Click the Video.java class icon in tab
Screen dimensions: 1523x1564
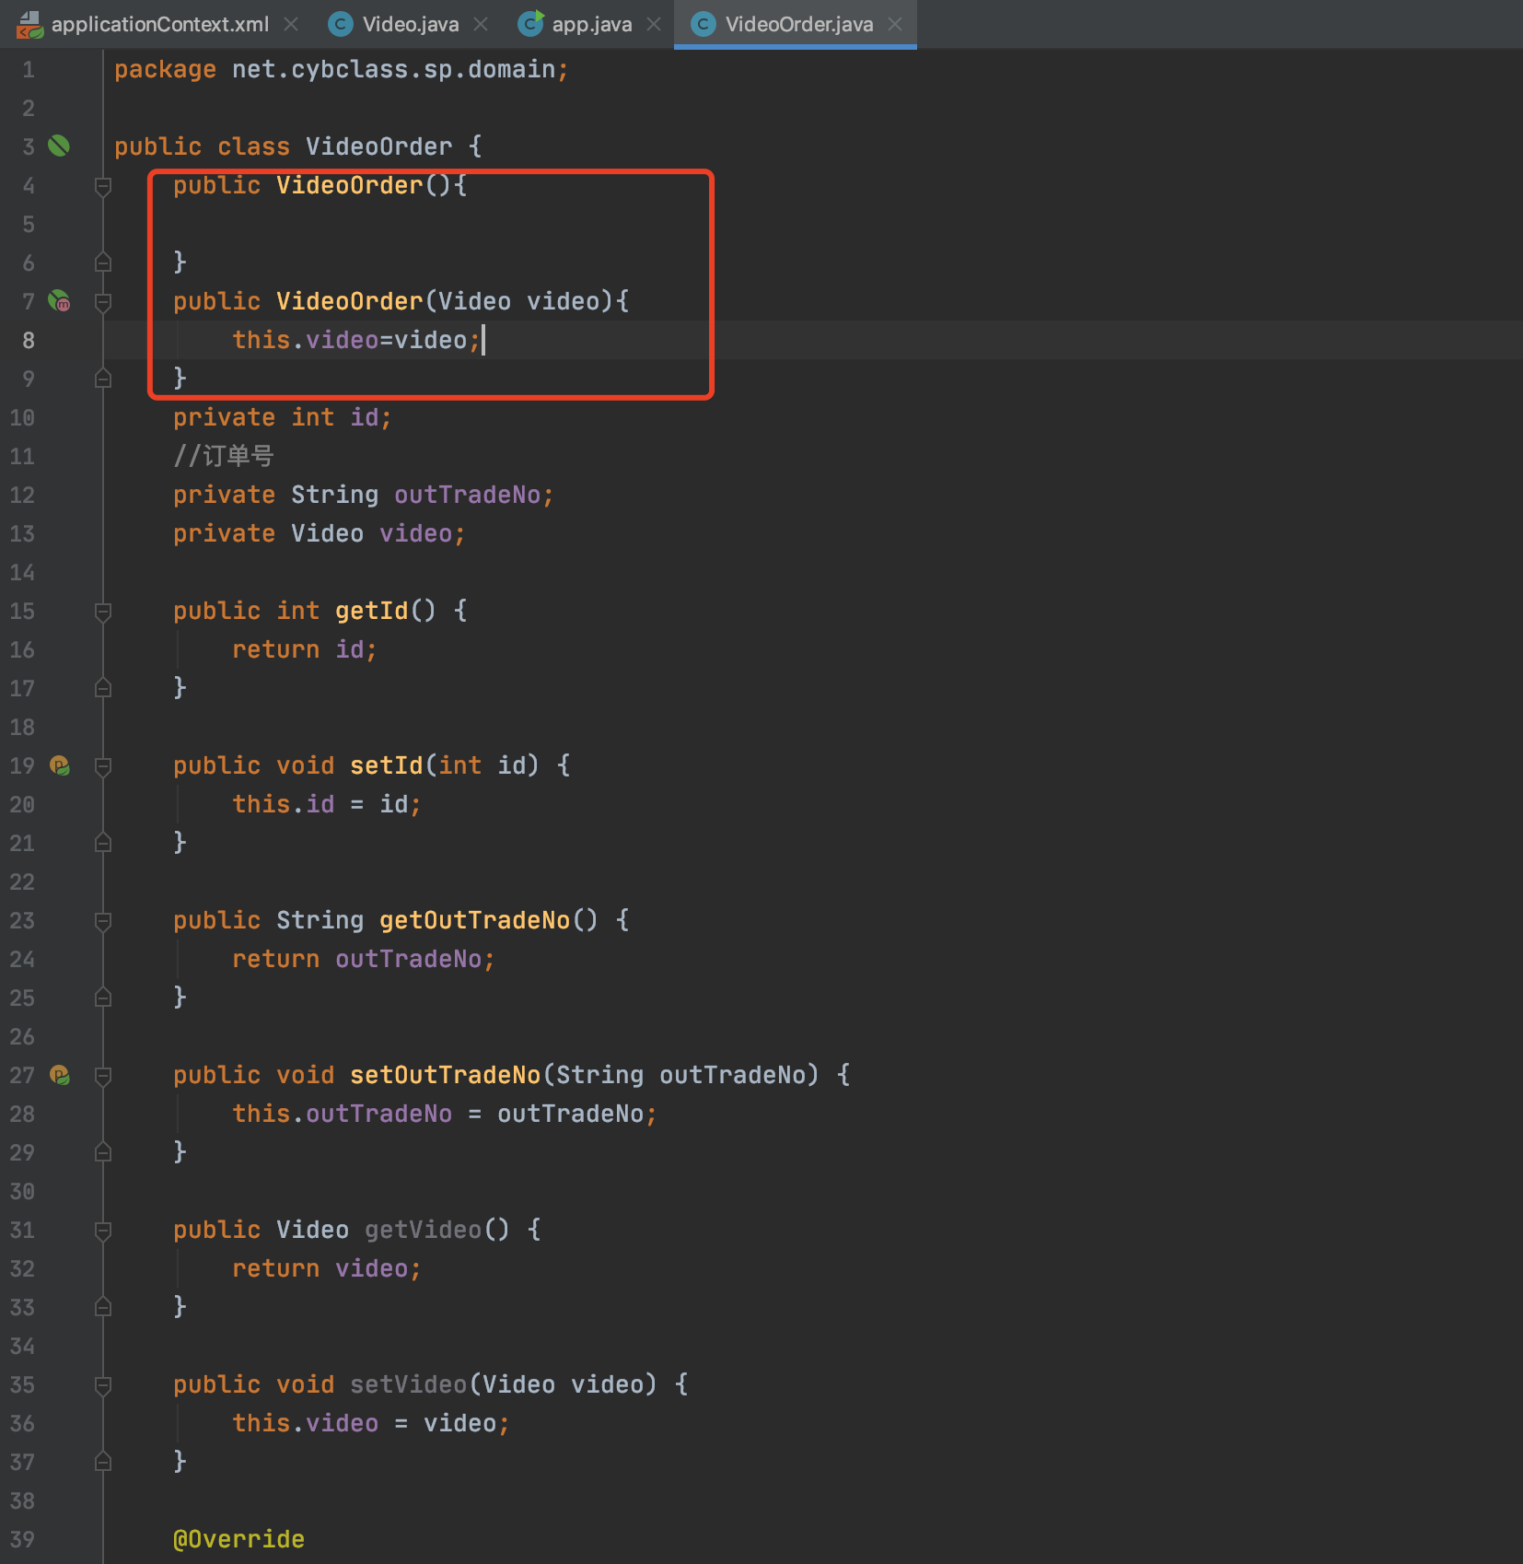click(x=341, y=25)
